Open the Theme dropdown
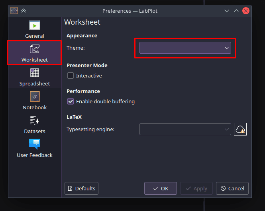 [x=185, y=48]
